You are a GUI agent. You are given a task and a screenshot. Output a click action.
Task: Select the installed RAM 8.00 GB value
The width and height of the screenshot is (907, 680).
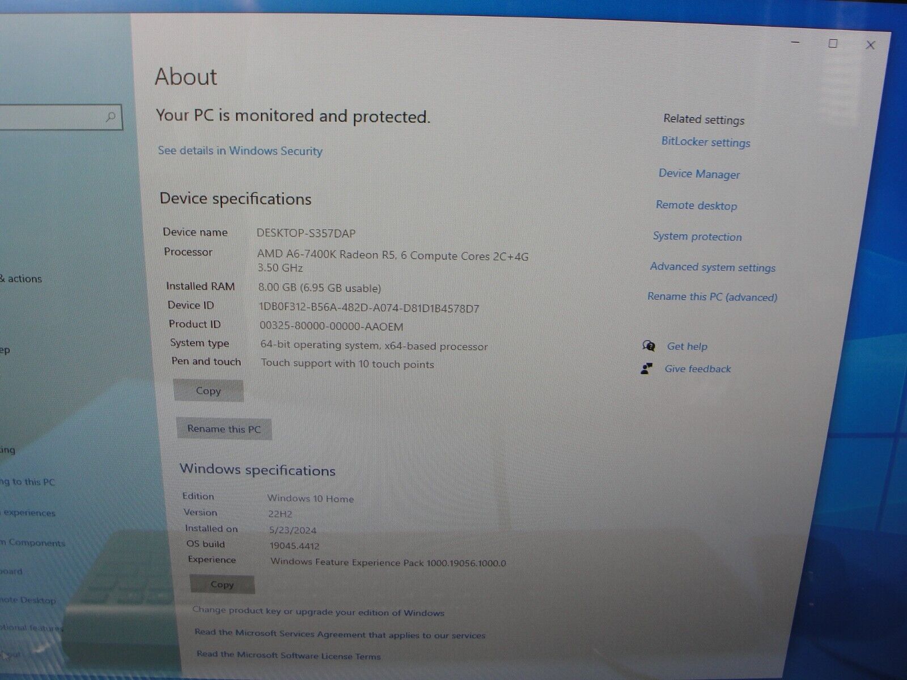click(x=320, y=288)
